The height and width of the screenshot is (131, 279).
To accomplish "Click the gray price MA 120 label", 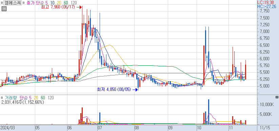I will point(74,3).
